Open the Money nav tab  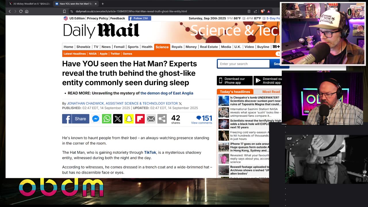[191, 47]
